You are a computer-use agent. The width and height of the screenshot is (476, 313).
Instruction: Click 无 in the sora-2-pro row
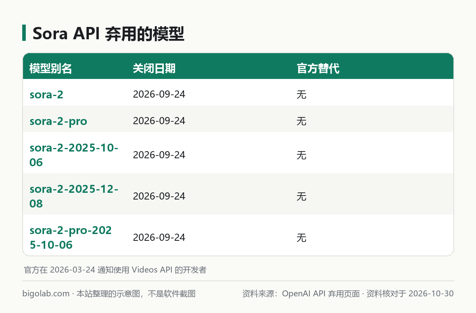301,121
